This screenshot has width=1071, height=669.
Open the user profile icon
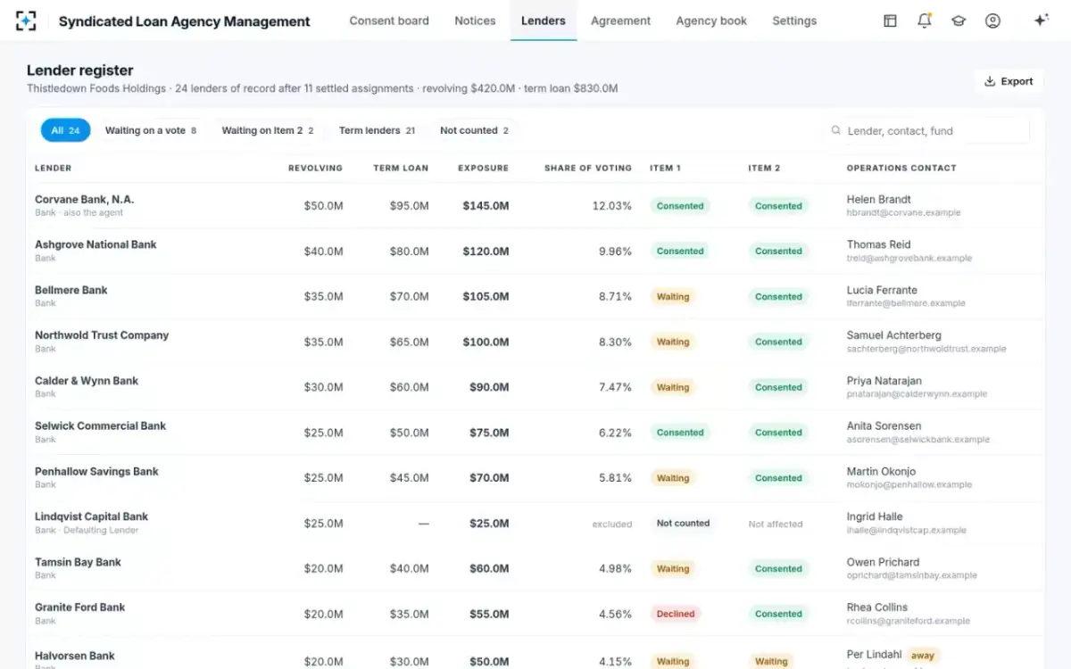pyautogui.click(x=992, y=21)
